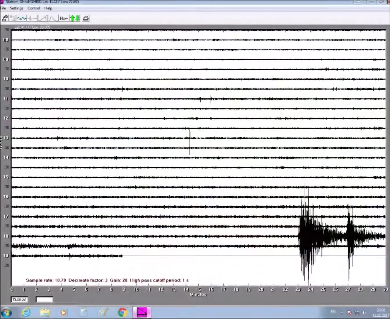
Task: Select the active seismograph app in taskbar
Action: coord(142,312)
